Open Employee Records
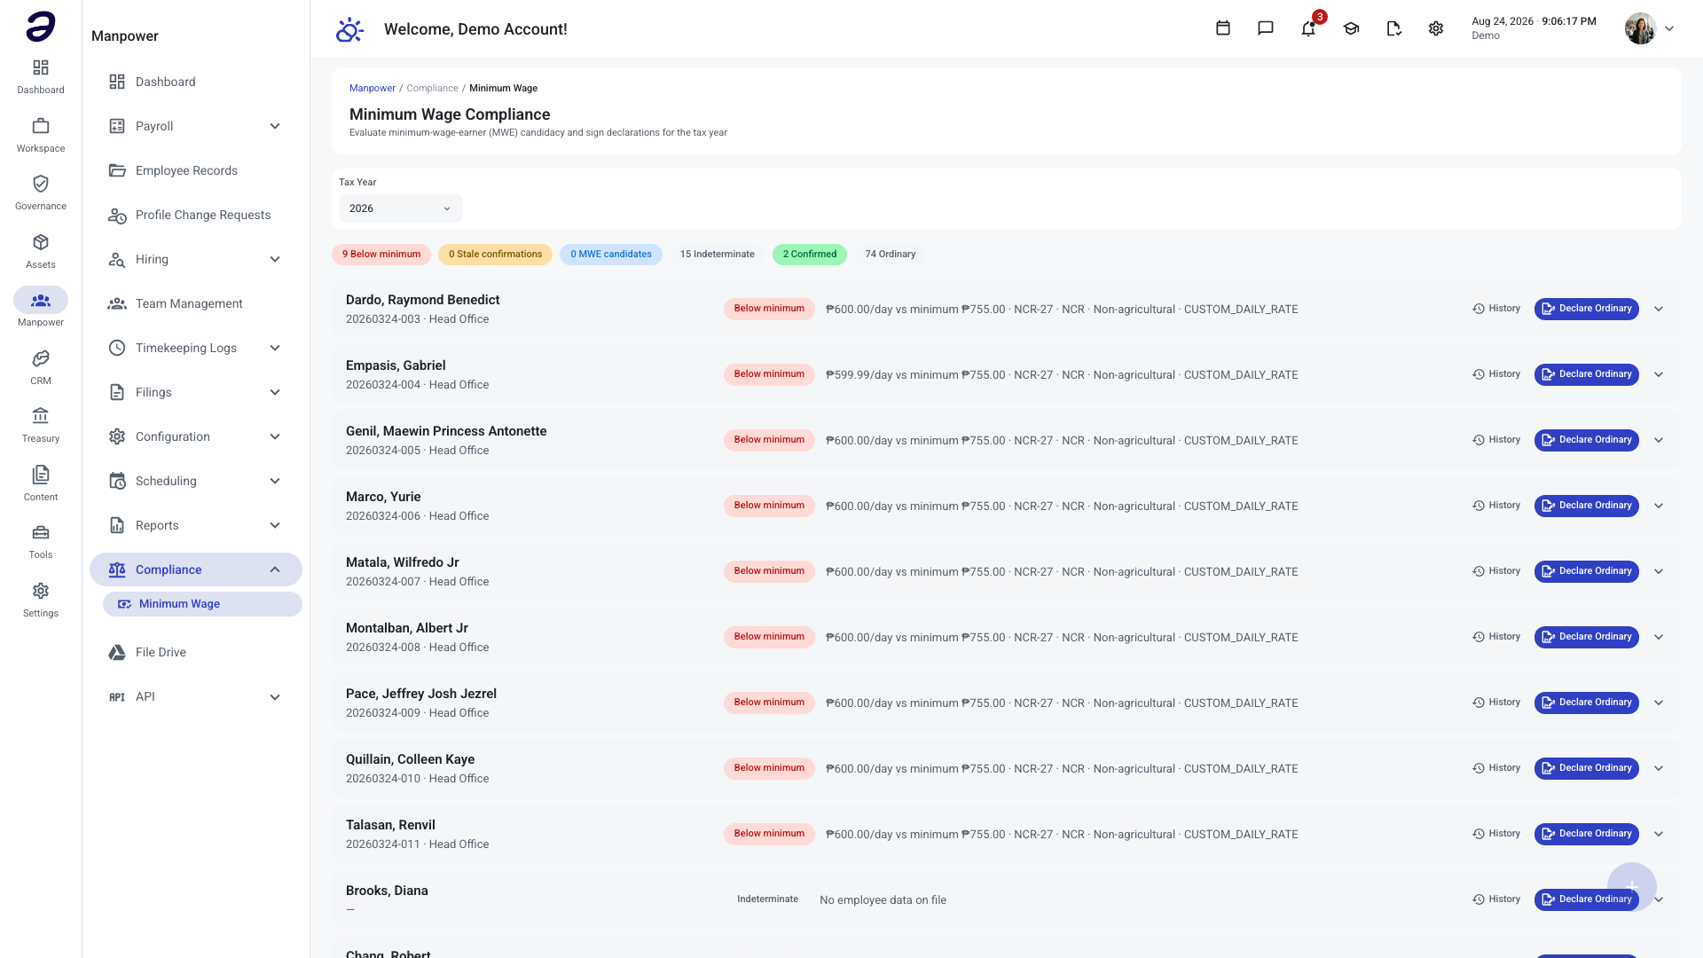The width and height of the screenshot is (1703, 958). [196, 170]
